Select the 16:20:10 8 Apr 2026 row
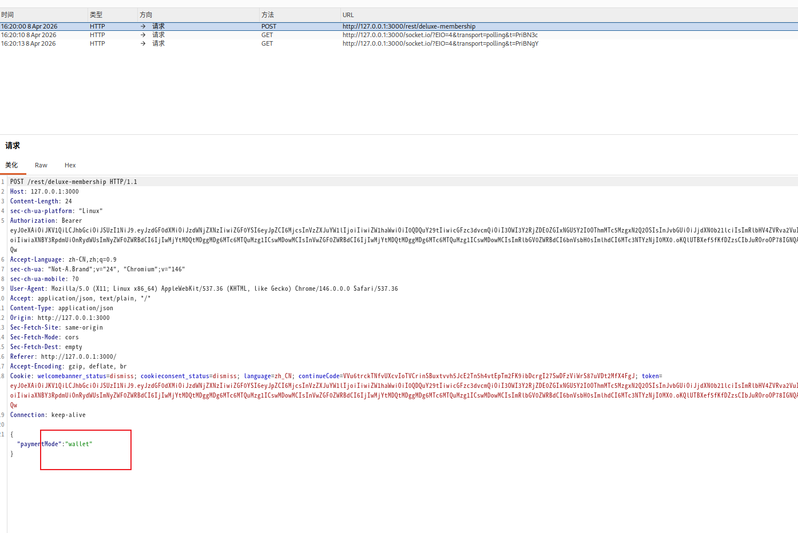 pos(399,35)
